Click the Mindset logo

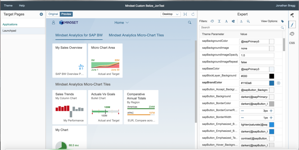pyautogui.click(x=69, y=22)
